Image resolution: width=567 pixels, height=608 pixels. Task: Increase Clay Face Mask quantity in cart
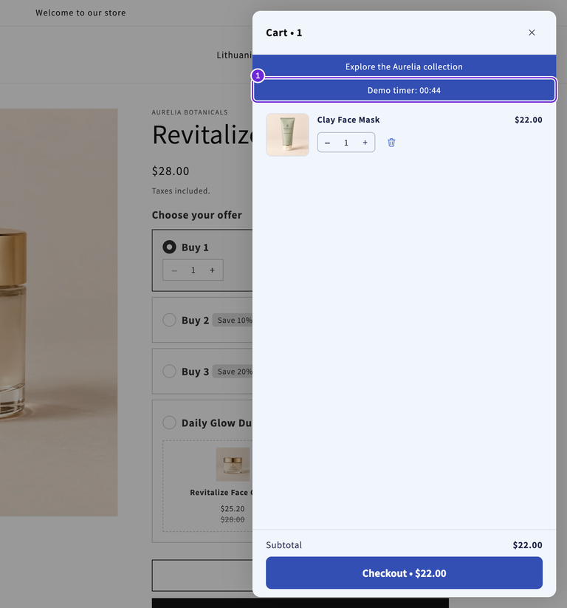(365, 143)
